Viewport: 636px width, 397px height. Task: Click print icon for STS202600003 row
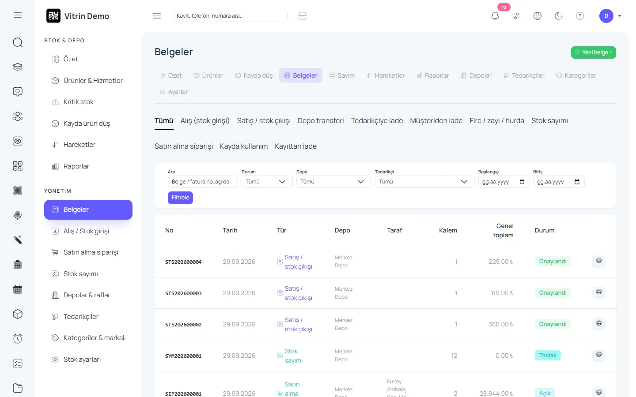pos(599,292)
